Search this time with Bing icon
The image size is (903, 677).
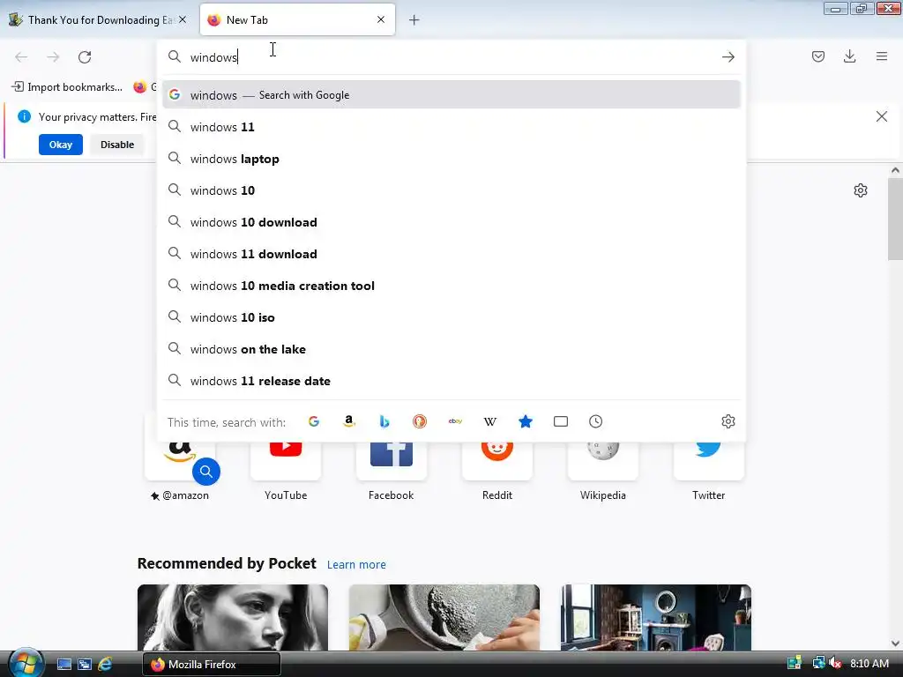[384, 421]
